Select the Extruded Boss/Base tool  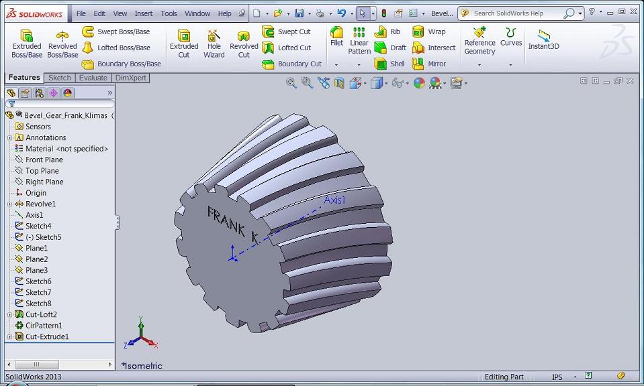point(27,43)
